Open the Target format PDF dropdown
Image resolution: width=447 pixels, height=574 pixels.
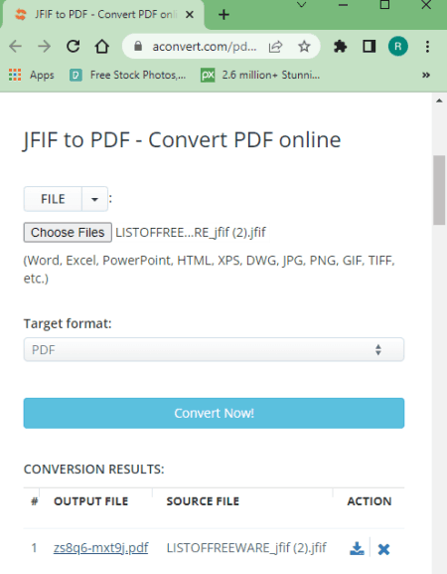tap(214, 349)
